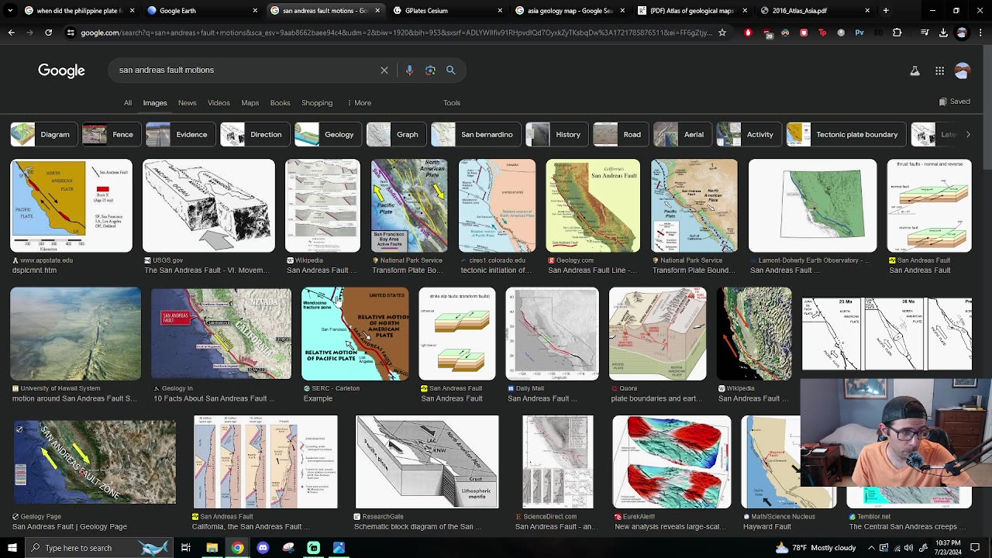Open media control playlist icon in toolbar
This screenshot has width=992, height=558.
[x=925, y=33]
